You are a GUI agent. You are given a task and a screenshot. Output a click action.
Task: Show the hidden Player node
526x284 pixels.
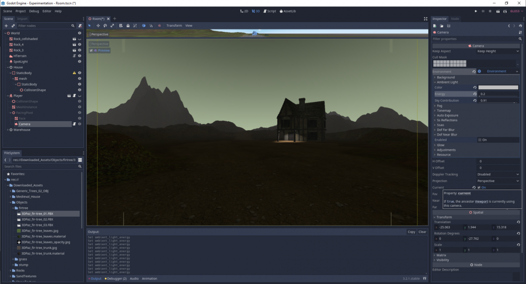click(79, 96)
